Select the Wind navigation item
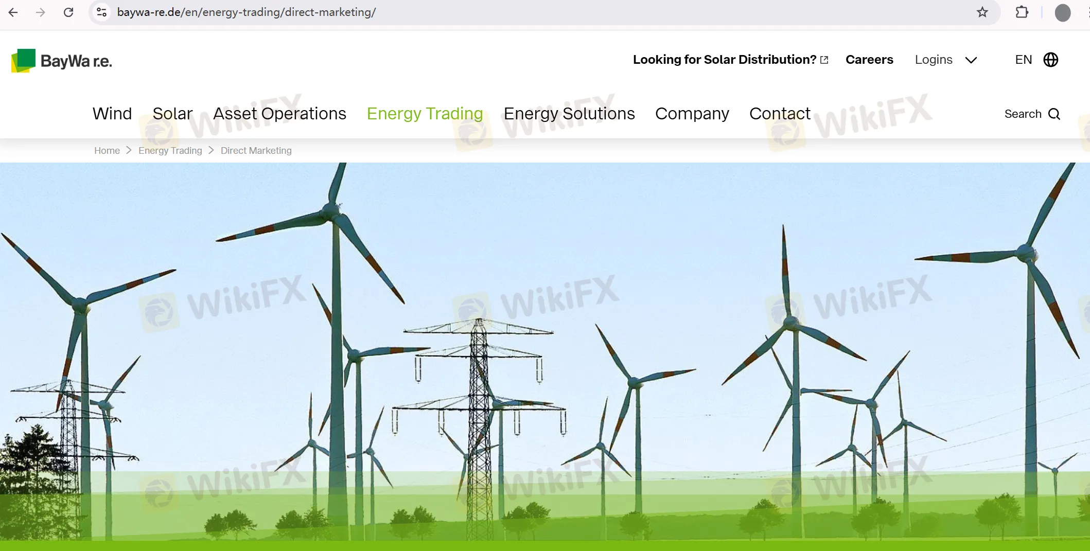Image resolution: width=1090 pixels, height=551 pixels. pos(112,114)
